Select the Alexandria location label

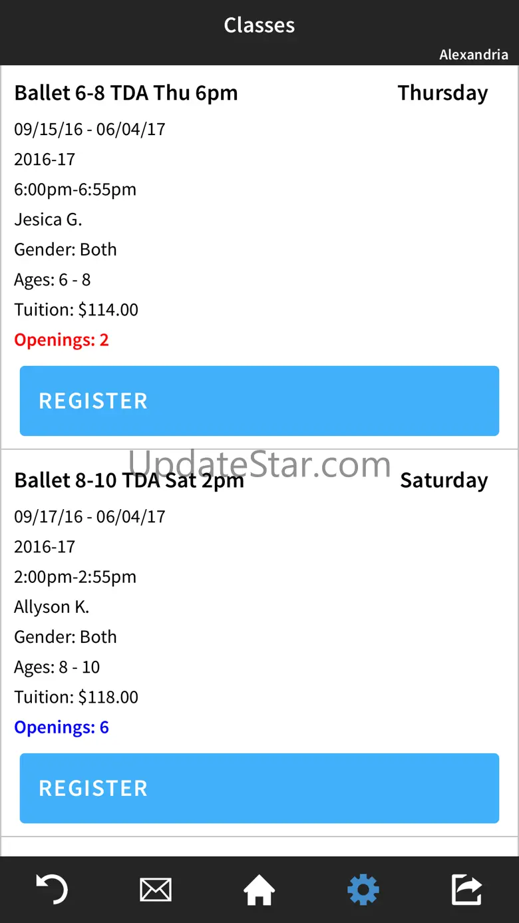click(x=473, y=55)
